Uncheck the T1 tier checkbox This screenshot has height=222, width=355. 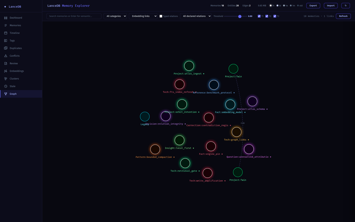tap(259, 16)
